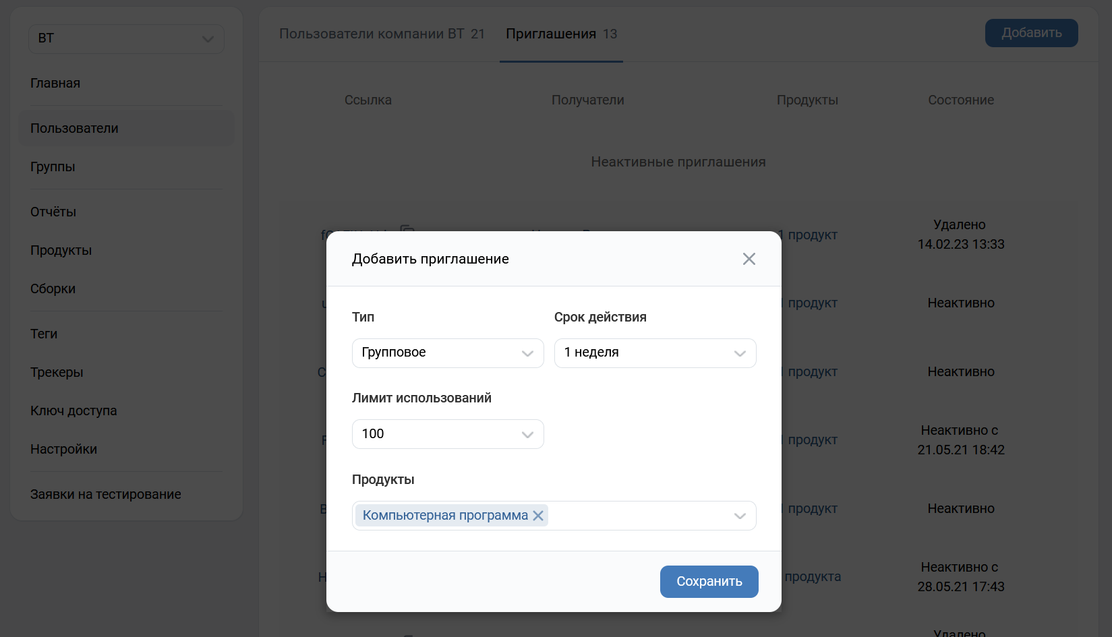Open the Продукты selection dropdown
The image size is (1112, 637).
tap(739, 515)
